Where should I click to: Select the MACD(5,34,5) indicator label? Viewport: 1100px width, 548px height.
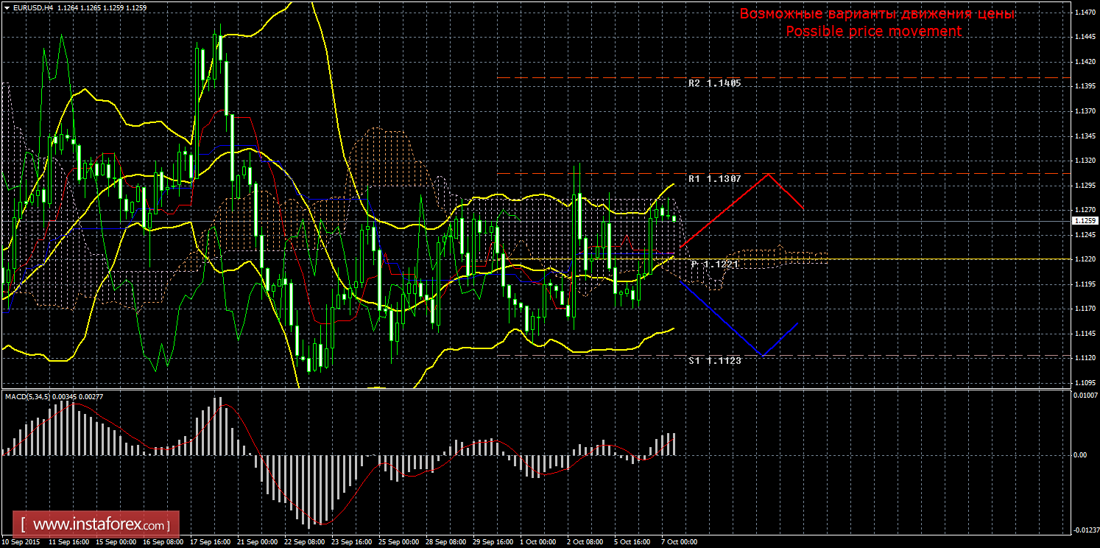click(x=27, y=397)
